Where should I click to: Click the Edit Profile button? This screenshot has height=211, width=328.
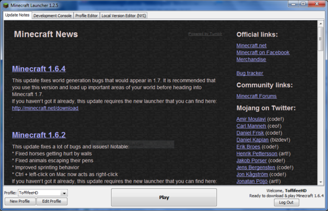tap(52, 202)
